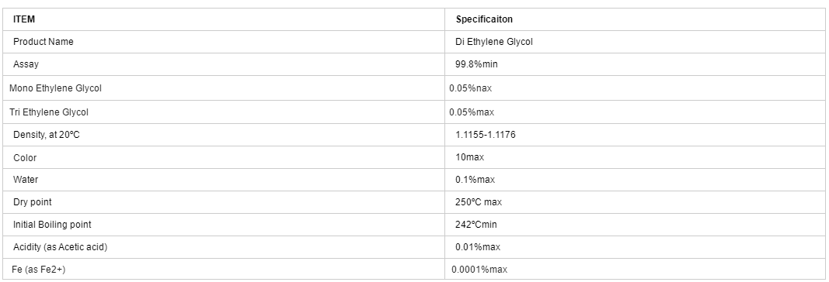
Task: Click the Tri Ethylene Glycol label
Action: (49, 112)
